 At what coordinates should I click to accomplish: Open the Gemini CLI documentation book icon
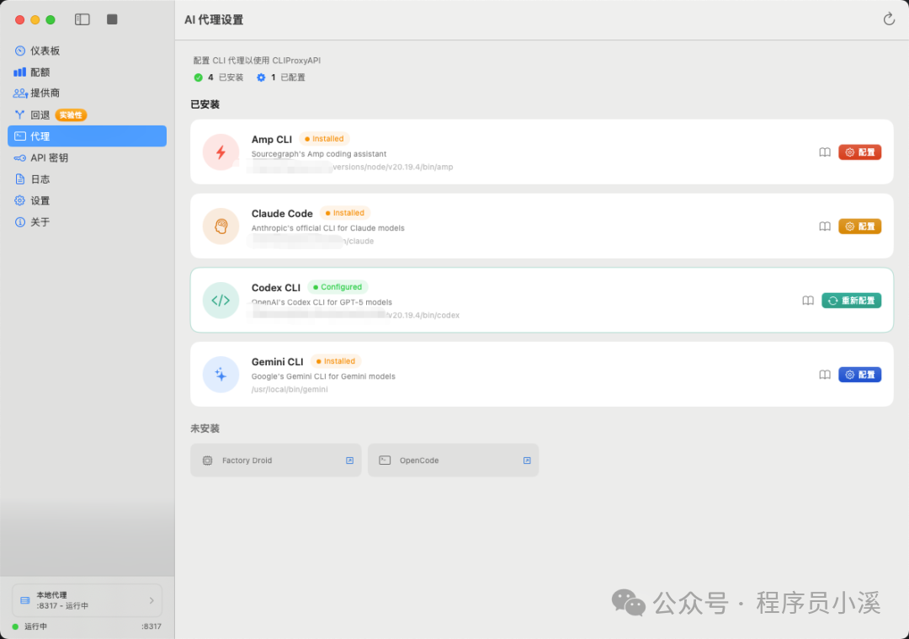click(x=824, y=375)
